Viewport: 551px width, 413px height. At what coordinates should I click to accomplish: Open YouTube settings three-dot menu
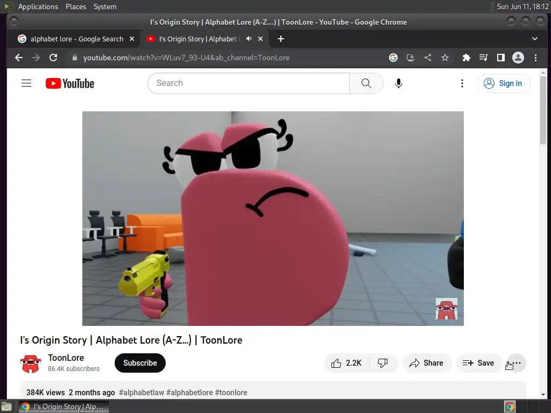(462, 83)
